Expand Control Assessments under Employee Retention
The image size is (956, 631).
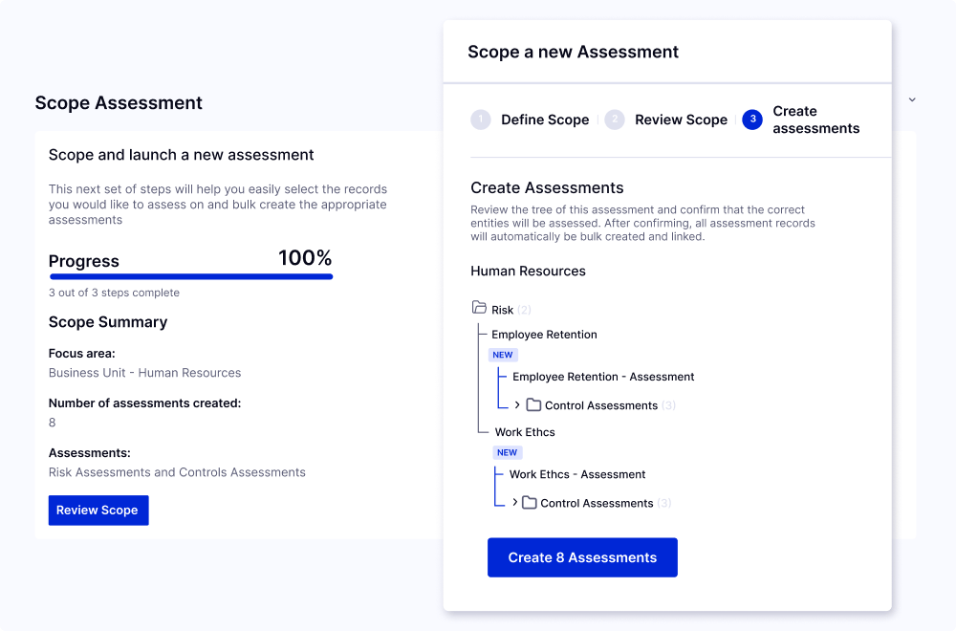click(x=517, y=404)
